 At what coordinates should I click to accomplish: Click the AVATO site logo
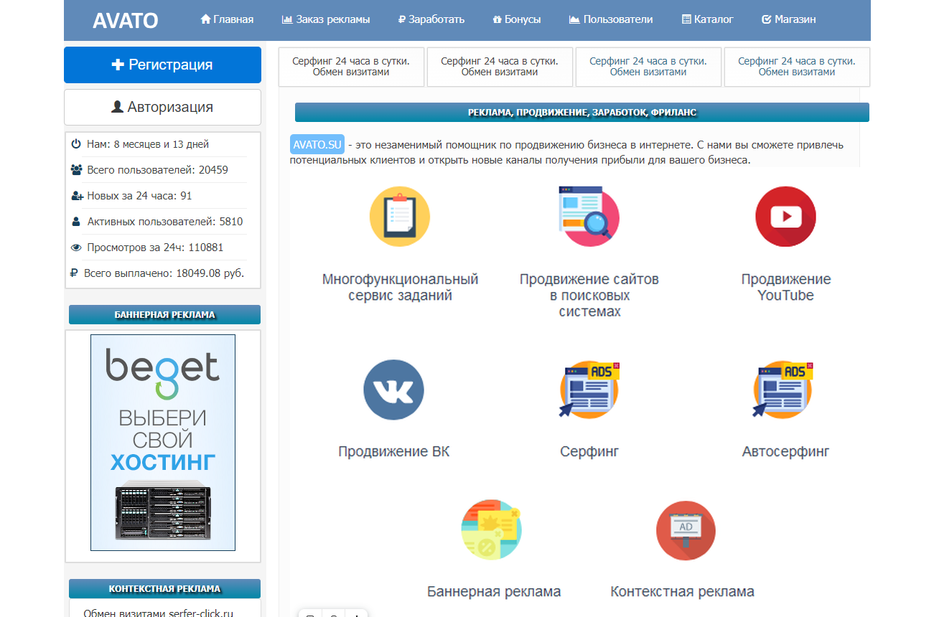pyautogui.click(x=125, y=21)
